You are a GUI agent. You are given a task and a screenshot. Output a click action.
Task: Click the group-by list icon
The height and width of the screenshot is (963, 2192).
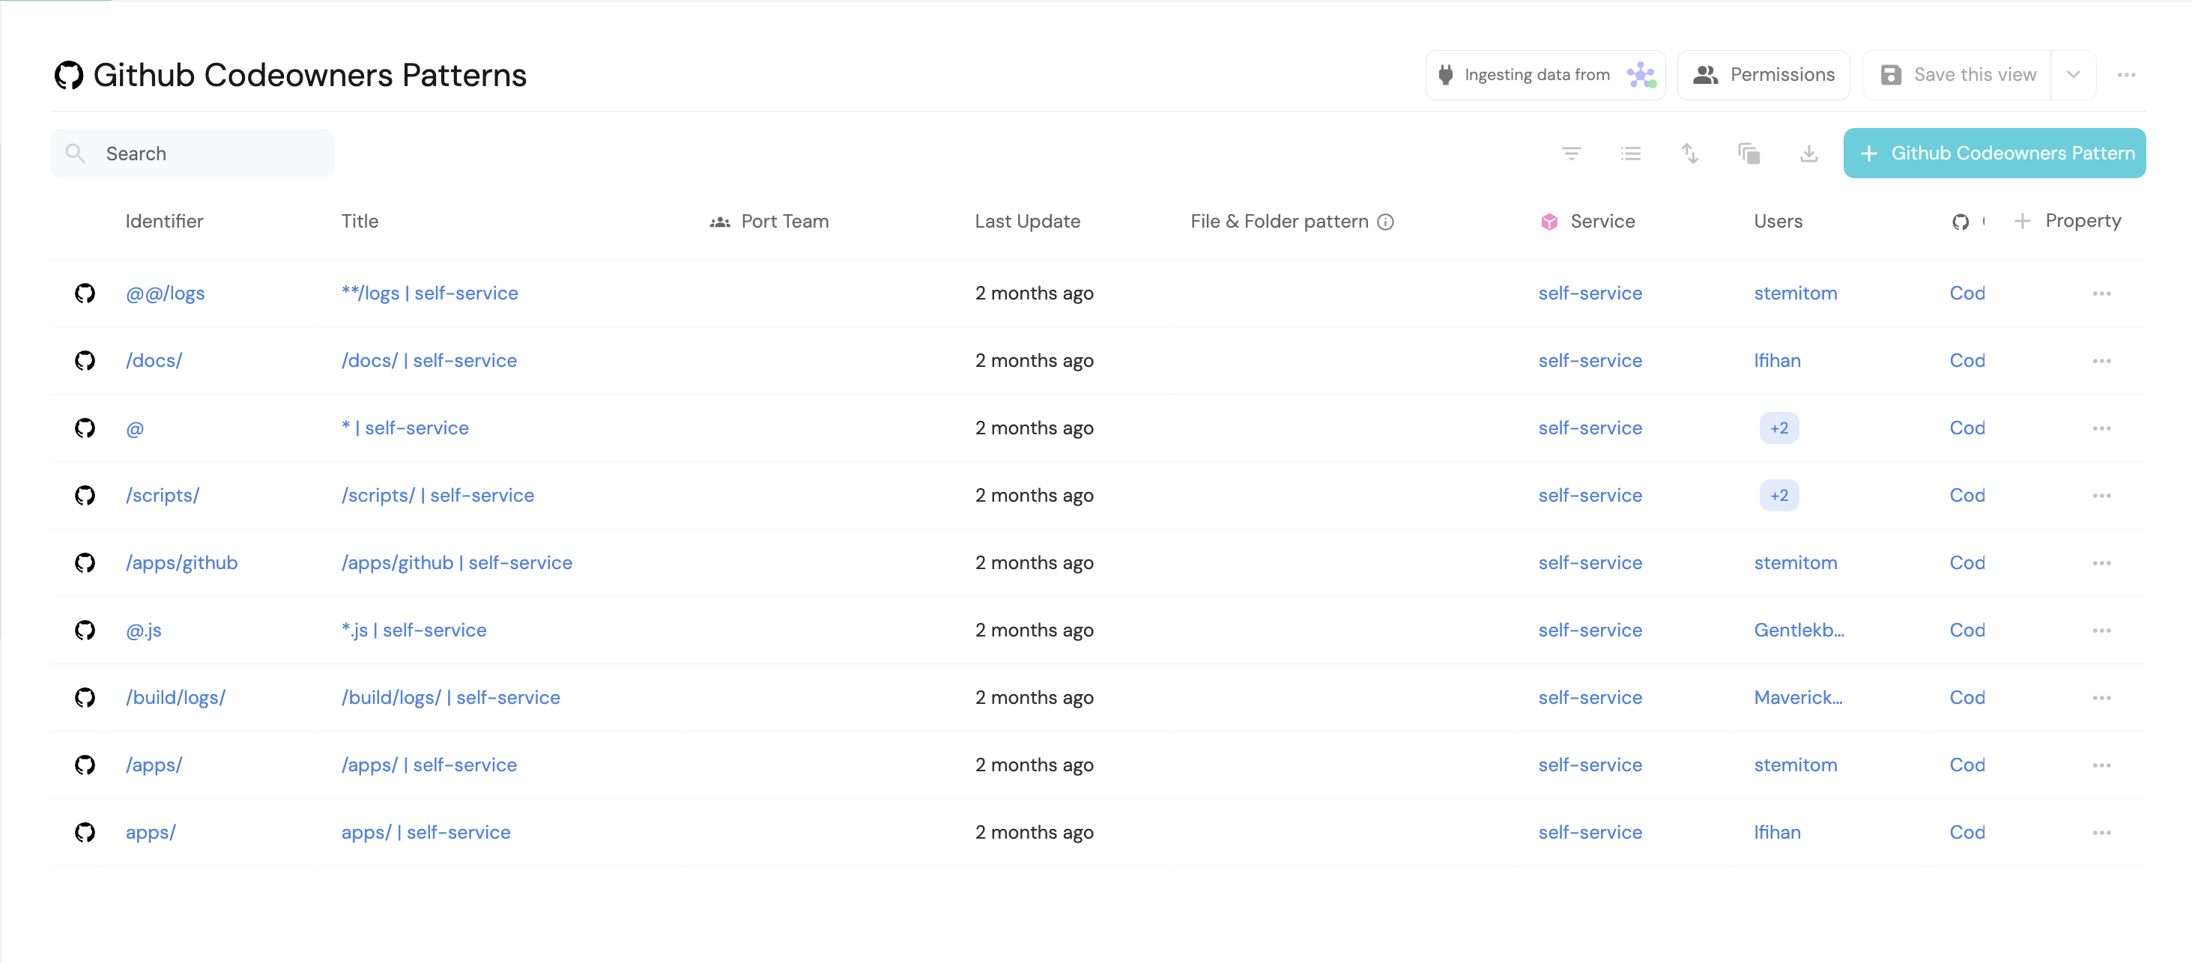pyautogui.click(x=1630, y=153)
